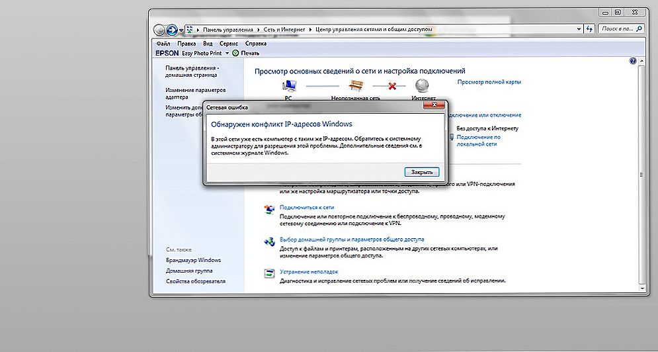The width and height of the screenshot is (658, 352).
Task: Click the 'Закрыть' button in error dialog
Action: coord(422,172)
